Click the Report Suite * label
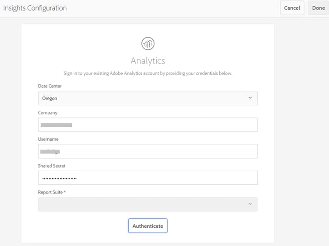This screenshot has width=329, height=246. click(x=52, y=192)
